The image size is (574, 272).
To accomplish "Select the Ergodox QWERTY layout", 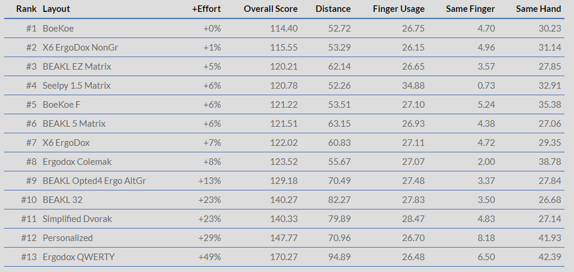I will [78, 257].
